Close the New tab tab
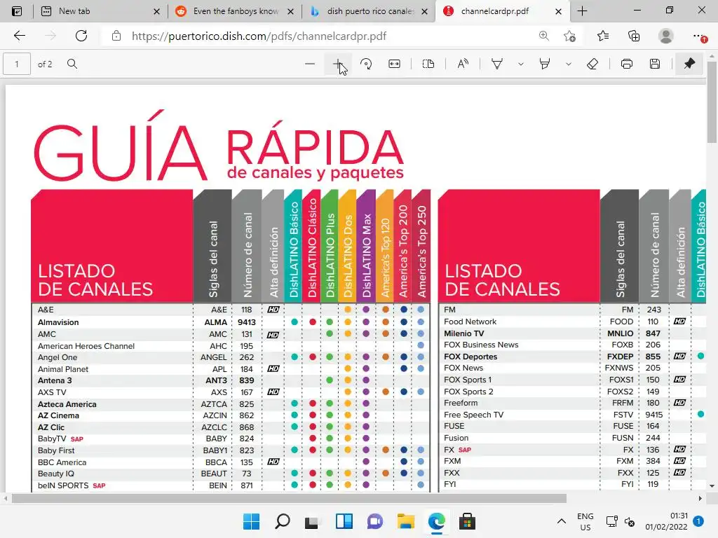Viewport: 718px width, 538px height. pyautogui.click(x=156, y=11)
